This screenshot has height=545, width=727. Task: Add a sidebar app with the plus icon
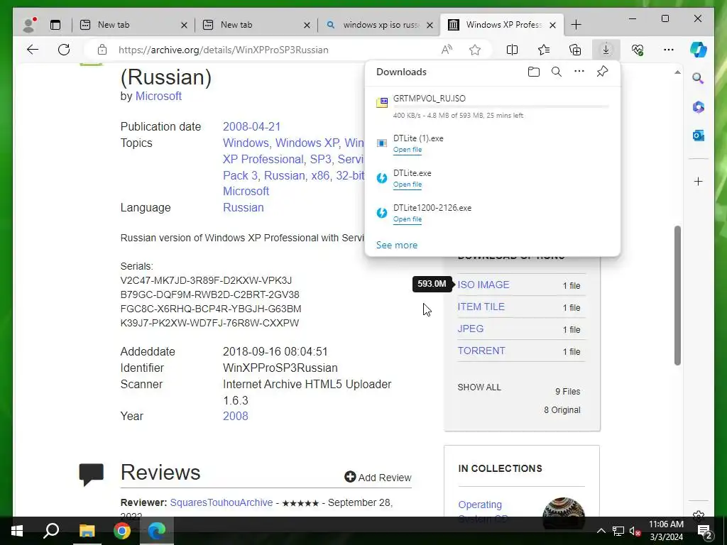(x=699, y=181)
